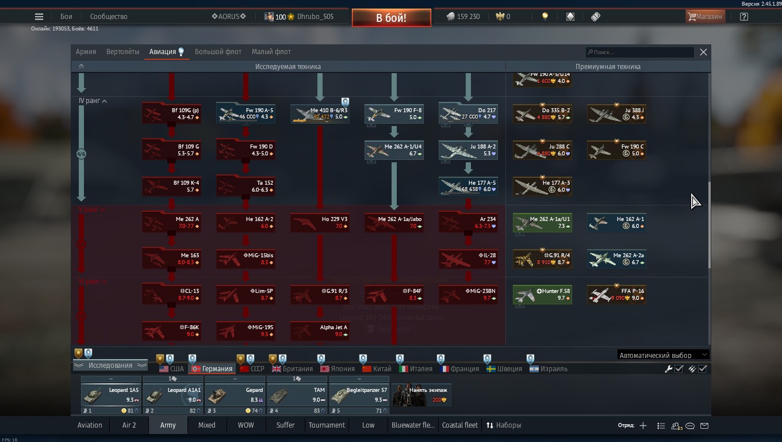The height and width of the screenshot is (442, 782).
Task: Select the Ho 229 V3 aircraft
Action: [x=320, y=222]
